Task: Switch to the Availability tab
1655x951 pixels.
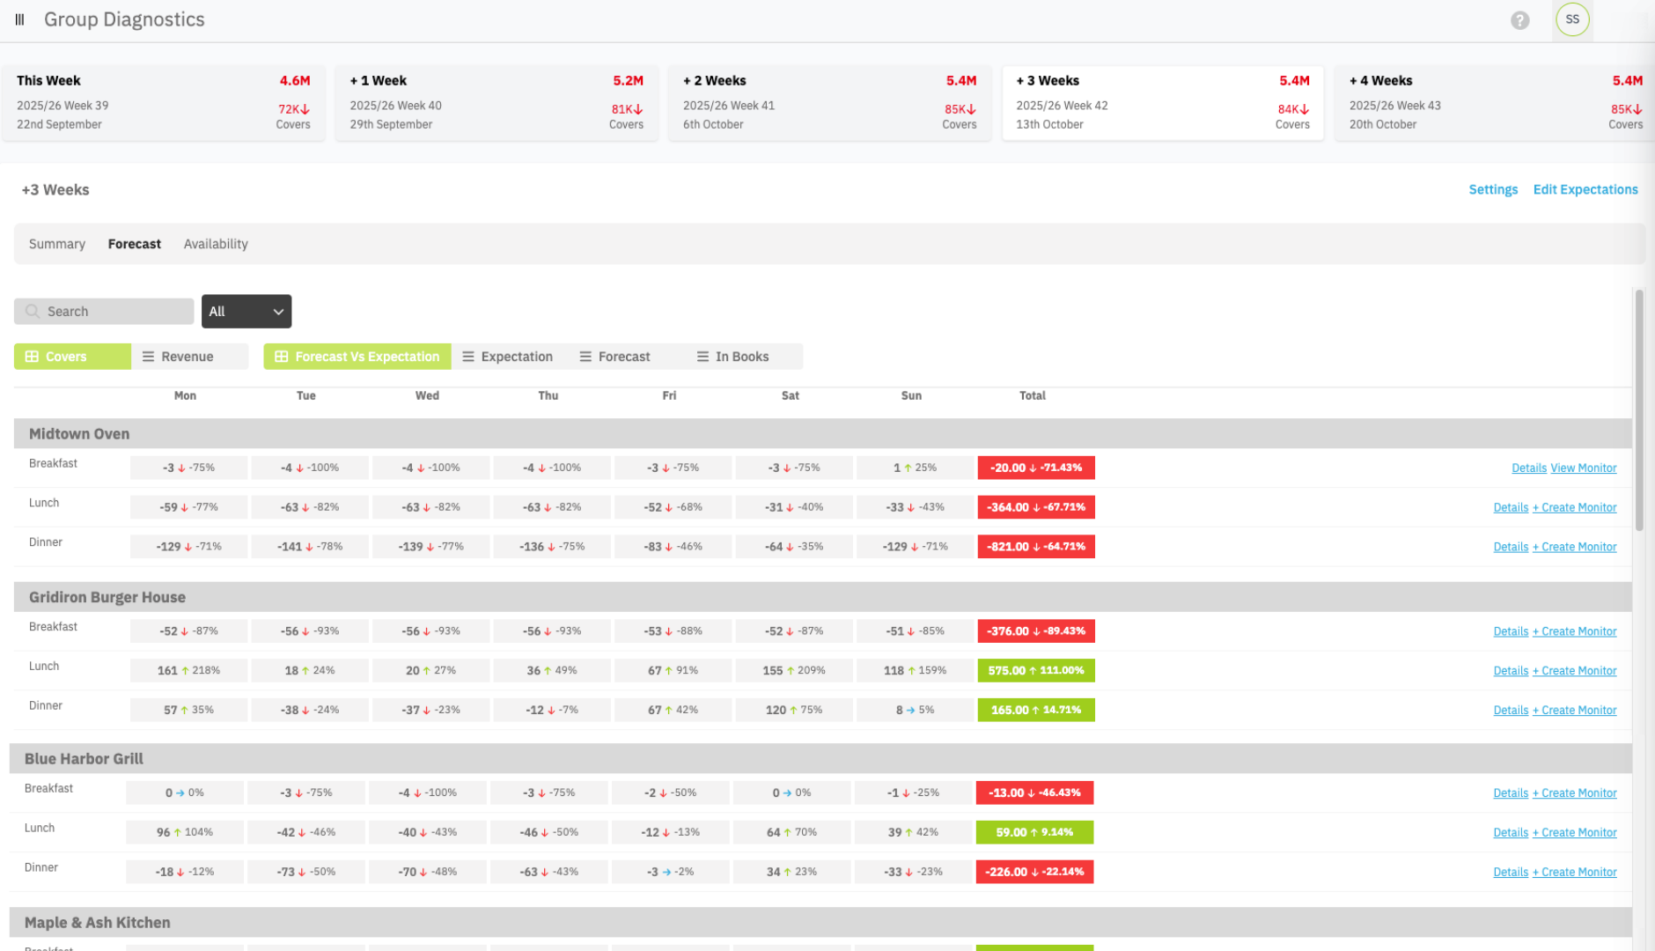Action: tap(216, 244)
